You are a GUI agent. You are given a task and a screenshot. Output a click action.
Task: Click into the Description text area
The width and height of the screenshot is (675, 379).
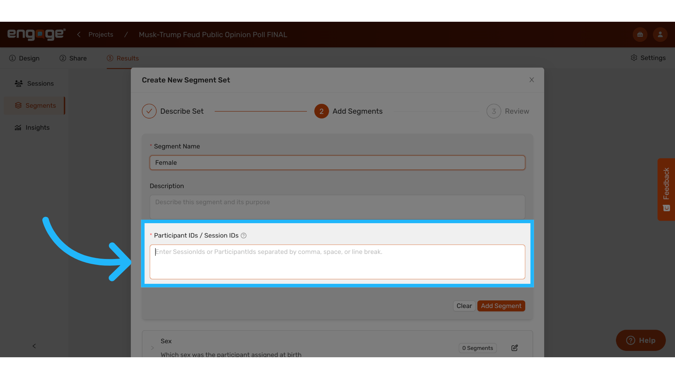point(337,207)
